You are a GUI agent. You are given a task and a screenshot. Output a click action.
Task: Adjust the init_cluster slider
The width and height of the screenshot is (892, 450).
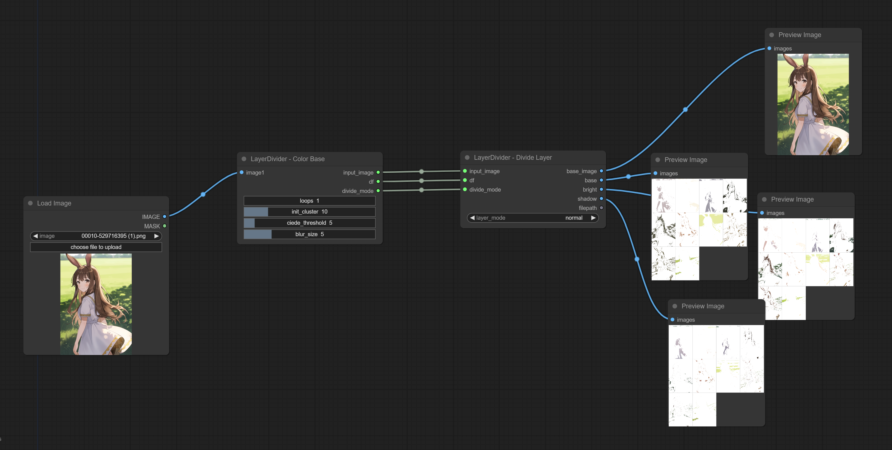coord(309,212)
